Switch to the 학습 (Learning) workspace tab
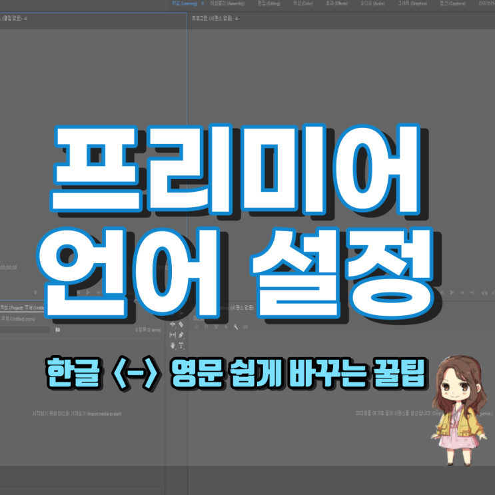495x495 pixels. (x=185, y=3)
